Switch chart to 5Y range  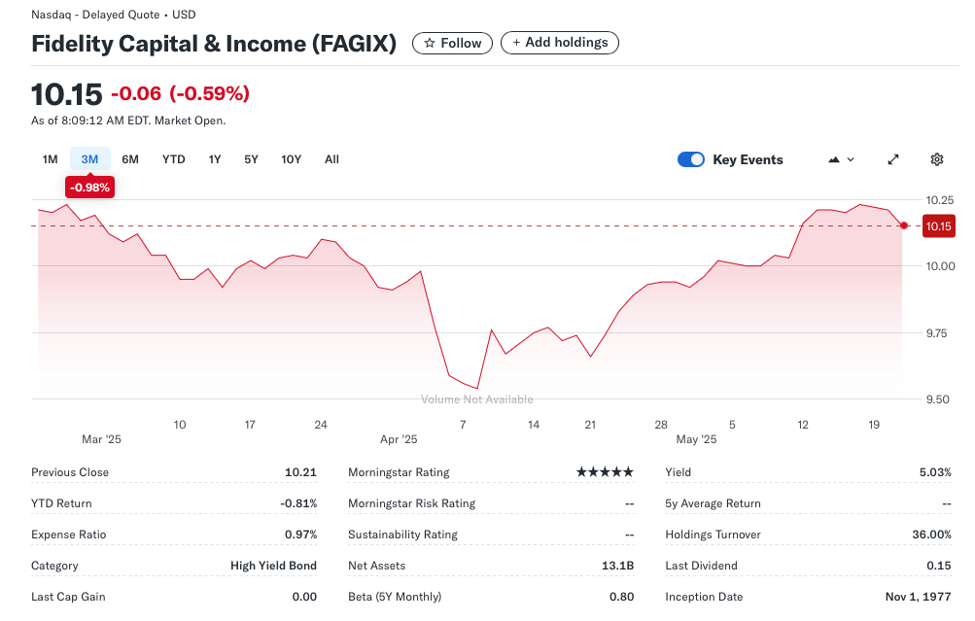(251, 159)
